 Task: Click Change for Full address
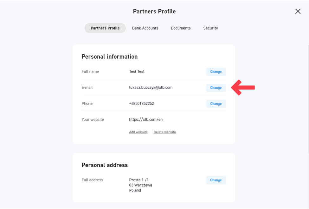(216, 180)
